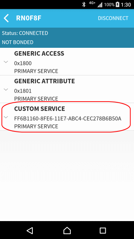Tap the RN0F8F device title
The width and height of the screenshot is (134, 239).
pyautogui.click(x=29, y=18)
